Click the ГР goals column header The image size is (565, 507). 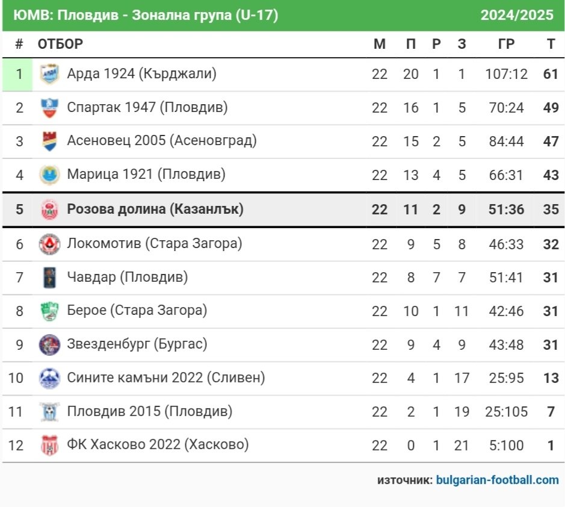click(506, 44)
